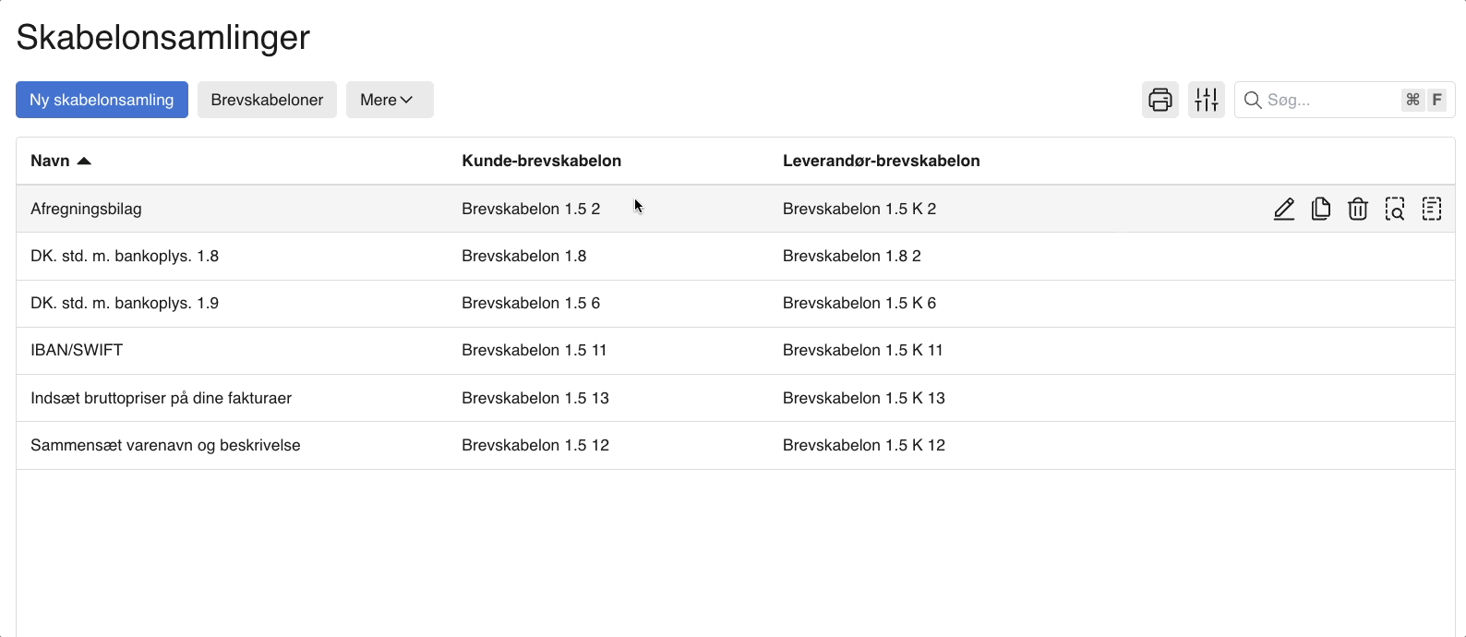Edit Afregningsbilag using the pencil icon
Screen dimensions: 1466x637
pos(1284,209)
